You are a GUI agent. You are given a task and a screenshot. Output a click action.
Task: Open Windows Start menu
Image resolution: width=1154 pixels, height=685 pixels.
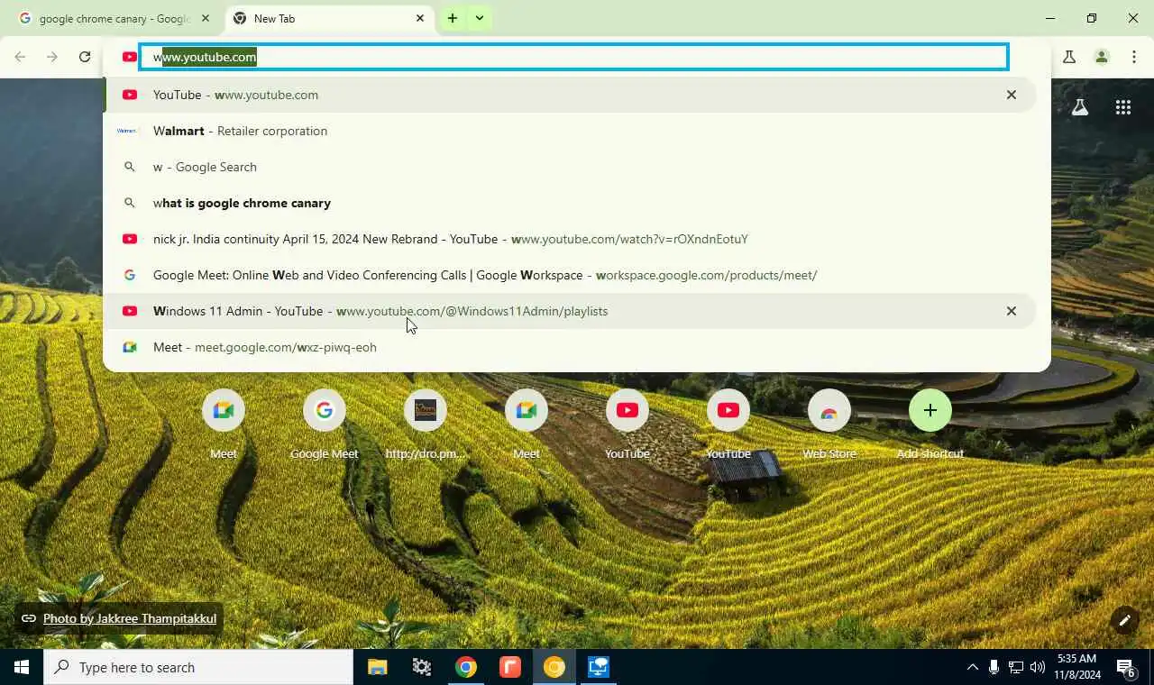[x=22, y=667]
